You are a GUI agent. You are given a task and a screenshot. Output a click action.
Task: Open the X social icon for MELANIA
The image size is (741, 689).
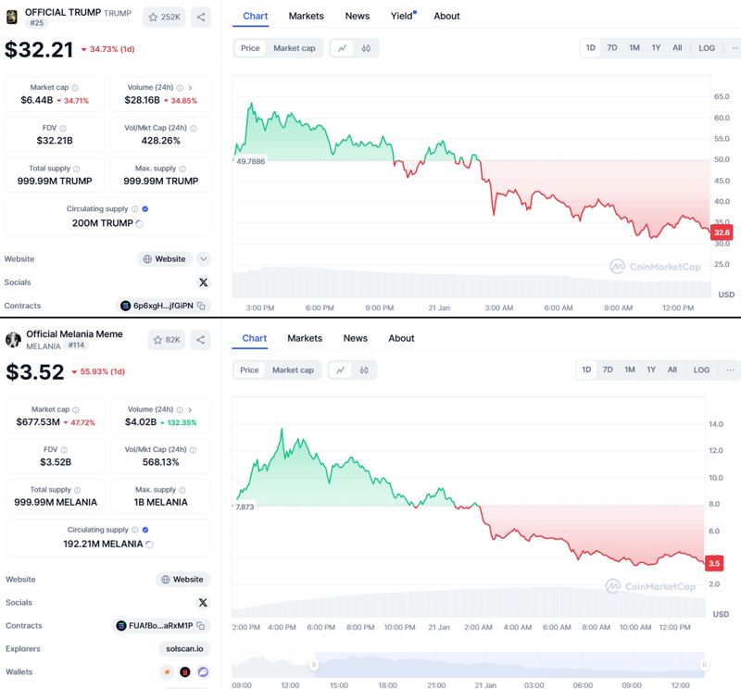point(203,603)
